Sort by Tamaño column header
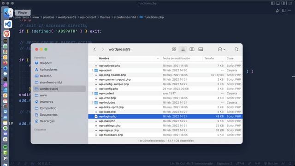This screenshot has width=295, height=166. [209, 59]
